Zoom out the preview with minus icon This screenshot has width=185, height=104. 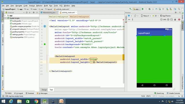tap(161, 20)
